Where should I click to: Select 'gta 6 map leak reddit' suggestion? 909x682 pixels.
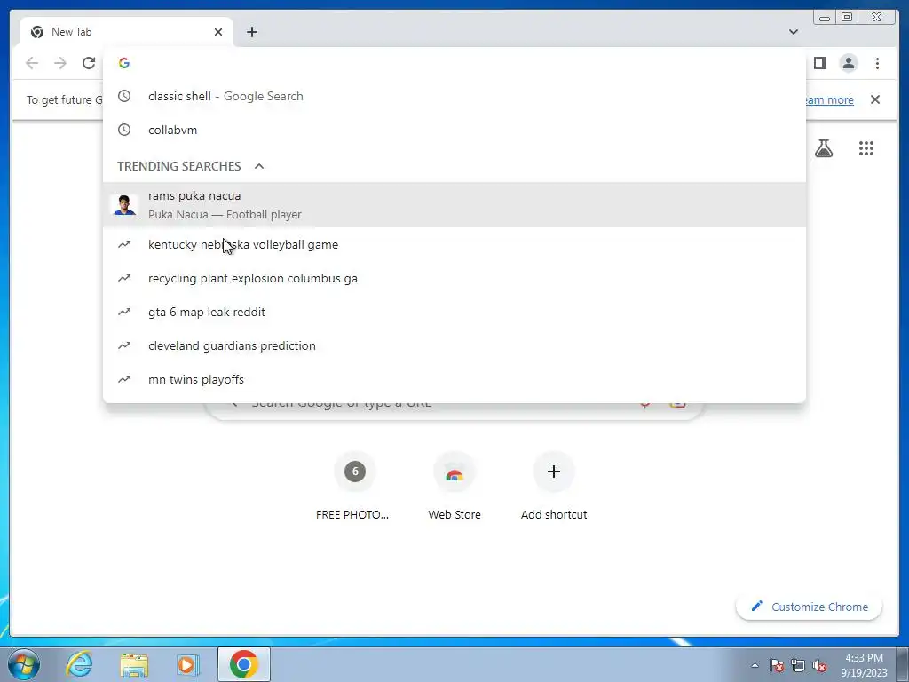[x=454, y=312]
